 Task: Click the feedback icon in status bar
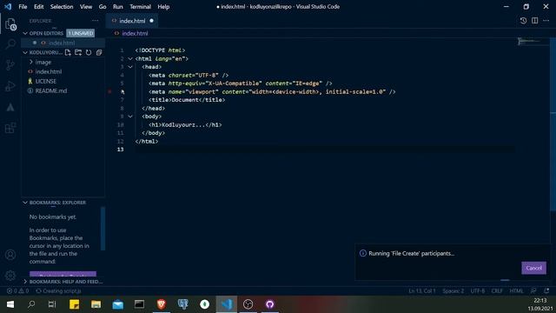coord(533,291)
